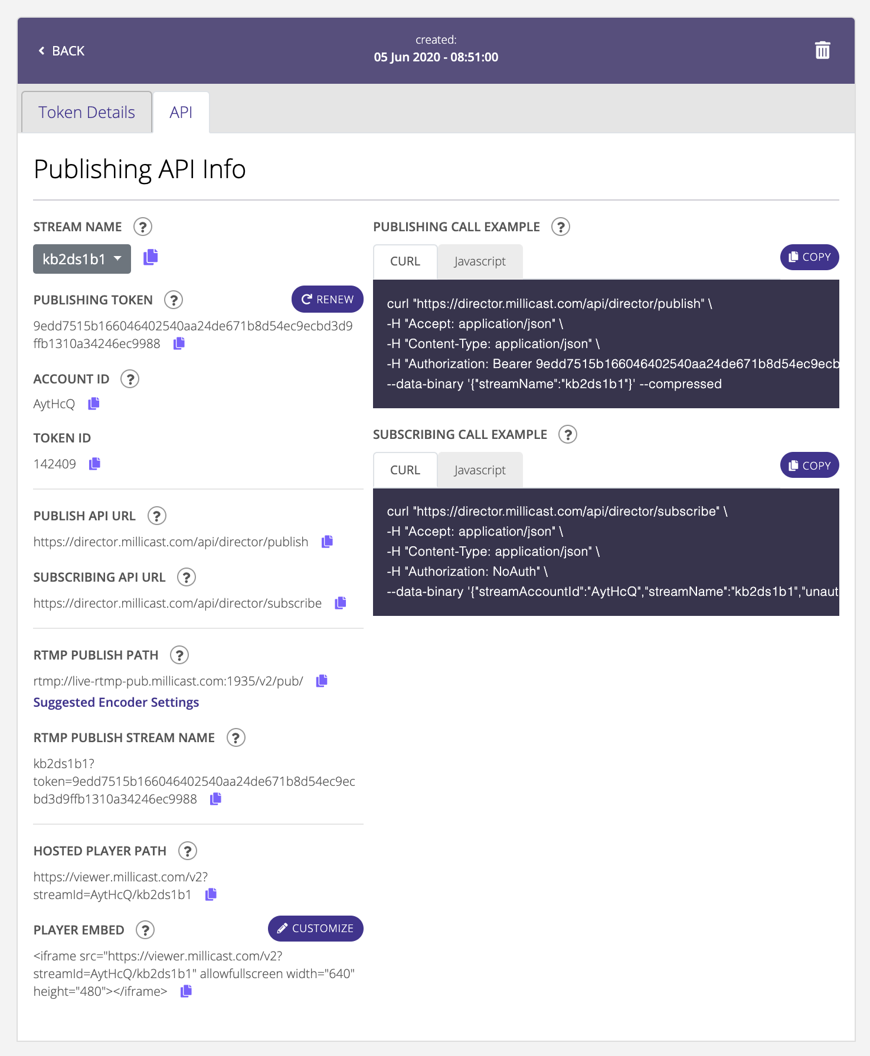Show help for Publishing Call Example
The height and width of the screenshot is (1056, 870).
pos(561,227)
